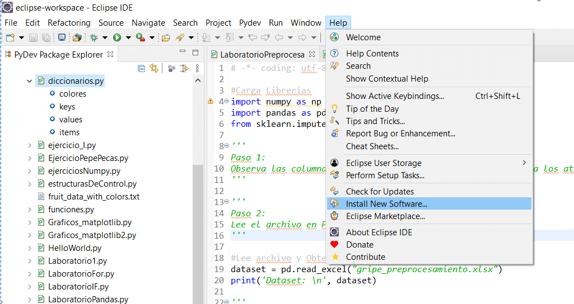Select LaboratorioFor.py in the explorer
Viewport: 574px width, 304px height.
tap(81, 274)
